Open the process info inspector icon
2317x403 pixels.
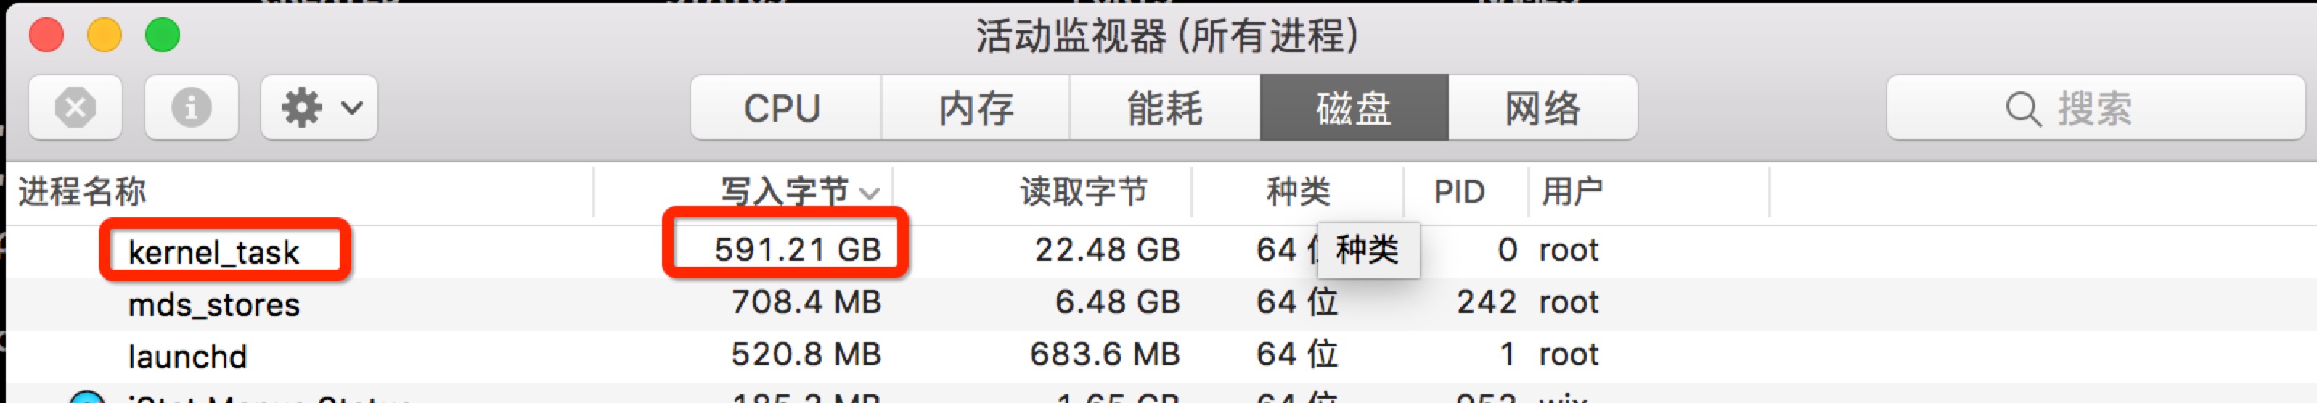point(191,108)
